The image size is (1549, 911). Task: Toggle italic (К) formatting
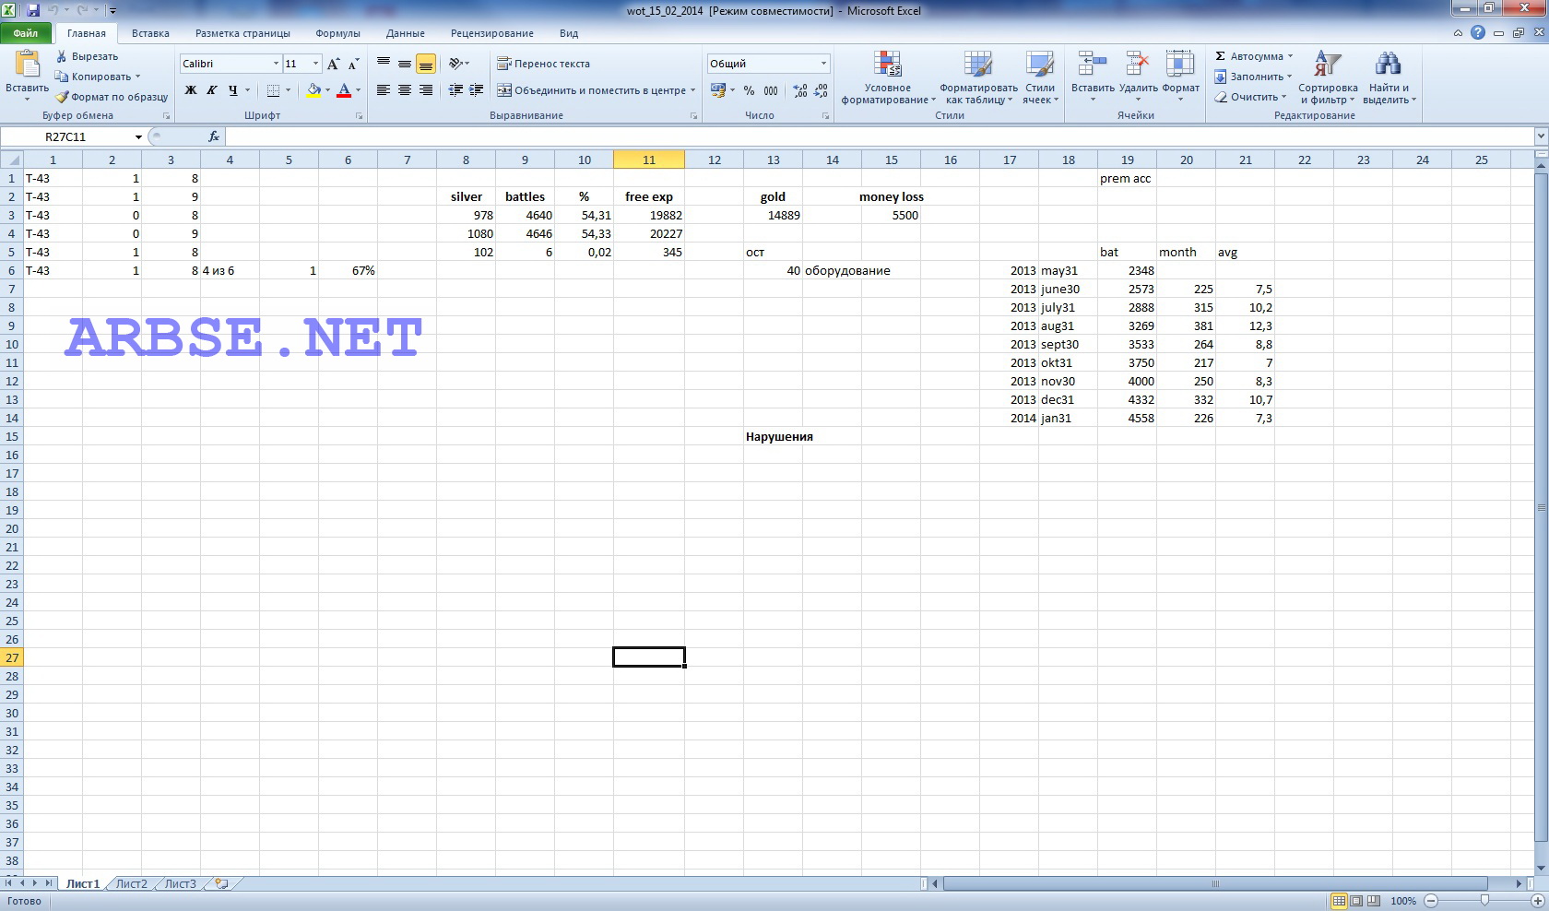pyautogui.click(x=212, y=90)
